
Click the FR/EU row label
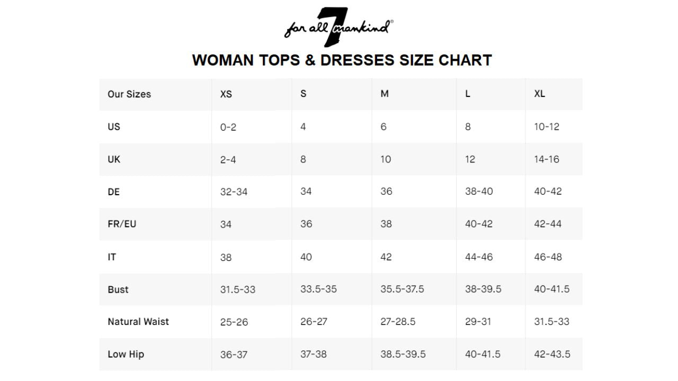(122, 224)
